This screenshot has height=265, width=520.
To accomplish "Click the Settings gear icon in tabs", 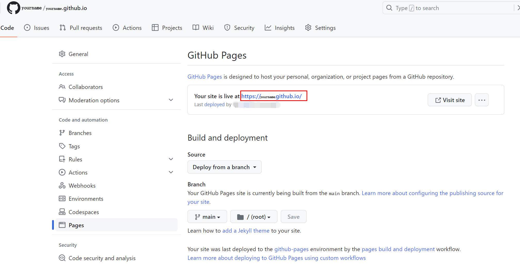I will 308,28.
